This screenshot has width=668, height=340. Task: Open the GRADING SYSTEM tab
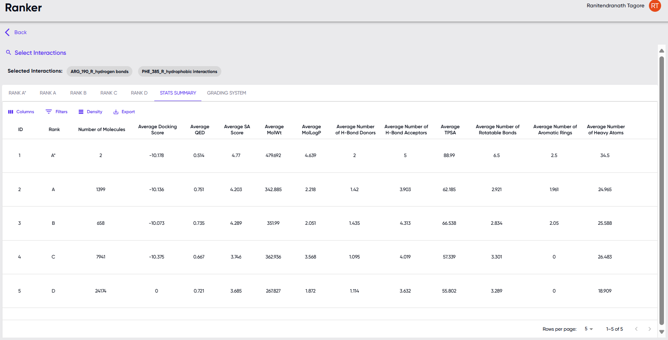[x=227, y=93]
